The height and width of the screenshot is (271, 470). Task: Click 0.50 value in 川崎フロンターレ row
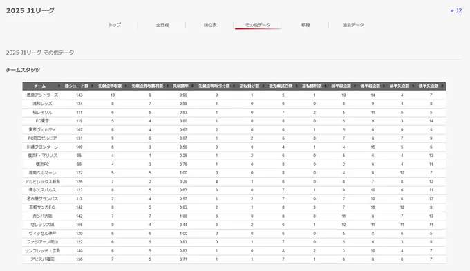(x=183, y=147)
